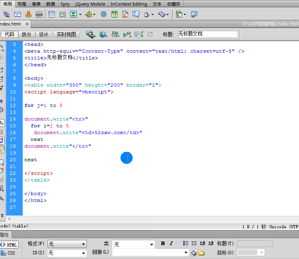Open the 类 class dropdown
This screenshot has width=299, height=259.
(133, 244)
